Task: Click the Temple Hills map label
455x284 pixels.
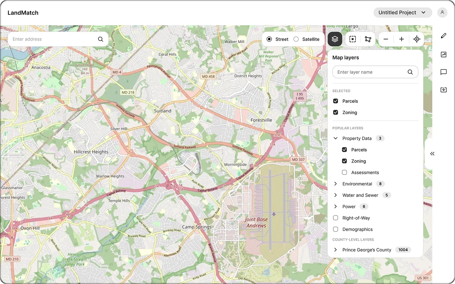Action: click(x=119, y=201)
